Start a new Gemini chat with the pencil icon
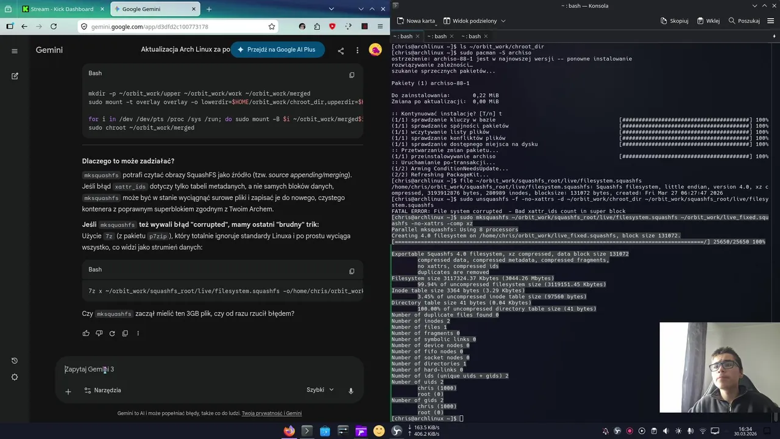The width and height of the screenshot is (780, 439). pos(15,76)
